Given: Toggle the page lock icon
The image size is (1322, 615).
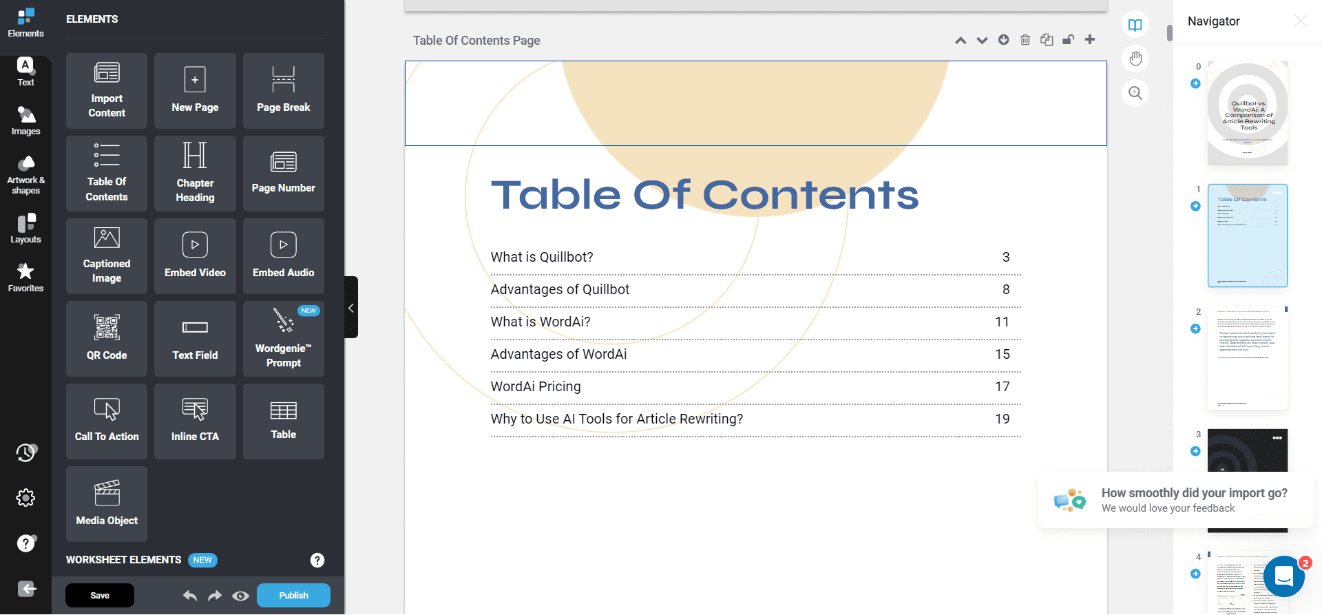Looking at the screenshot, I should point(1068,40).
